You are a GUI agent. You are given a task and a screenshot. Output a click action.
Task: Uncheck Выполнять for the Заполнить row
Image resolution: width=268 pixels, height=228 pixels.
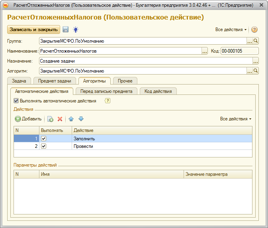44,138
